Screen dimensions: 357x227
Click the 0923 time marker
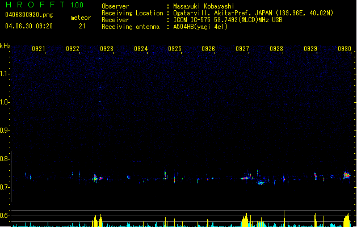click(x=107, y=49)
